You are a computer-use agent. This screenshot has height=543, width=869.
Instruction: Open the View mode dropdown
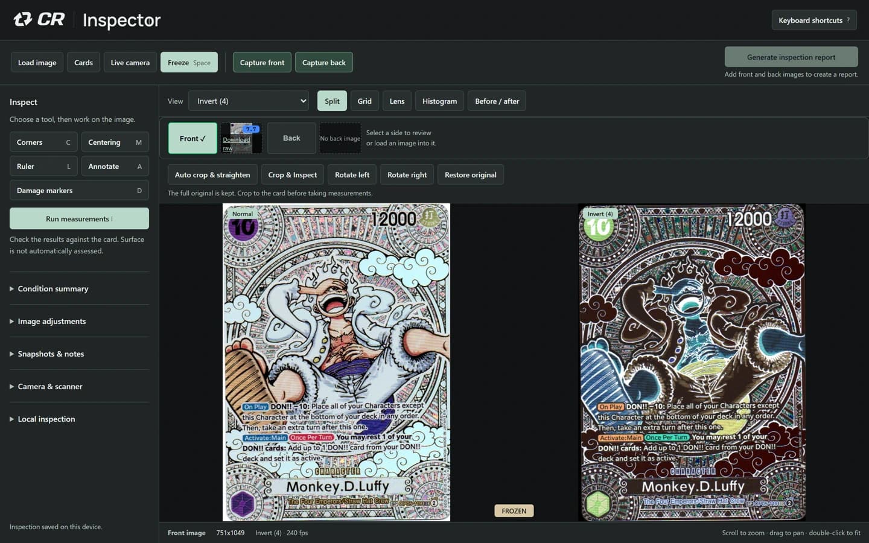click(249, 101)
